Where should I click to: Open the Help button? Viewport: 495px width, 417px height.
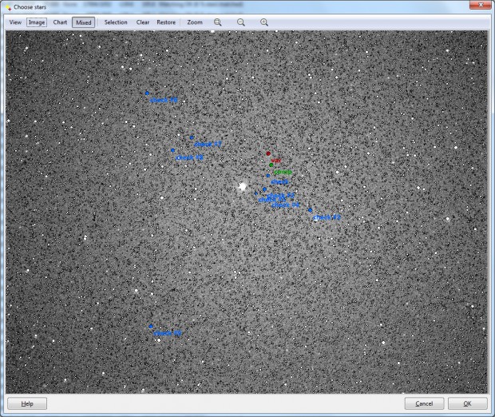click(27, 403)
